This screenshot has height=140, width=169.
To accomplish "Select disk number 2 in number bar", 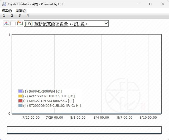I will coord(12,16).
